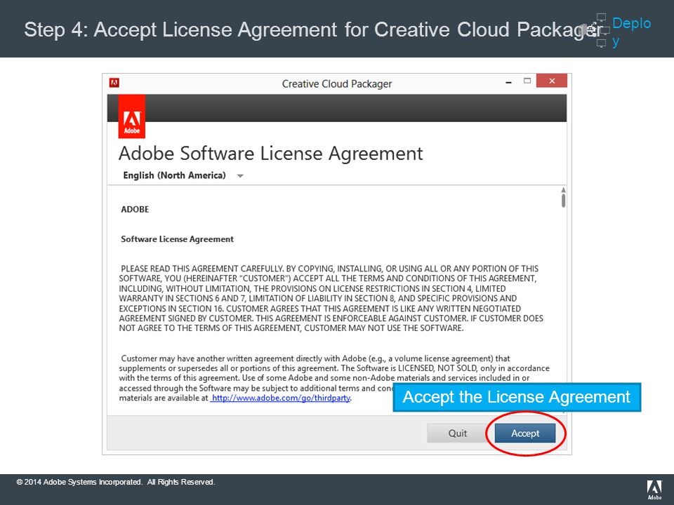The height and width of the screenshot is (505, 674).
Task: Click the Creative Cloud Packager title bar icon
Action: click(114, 83)
